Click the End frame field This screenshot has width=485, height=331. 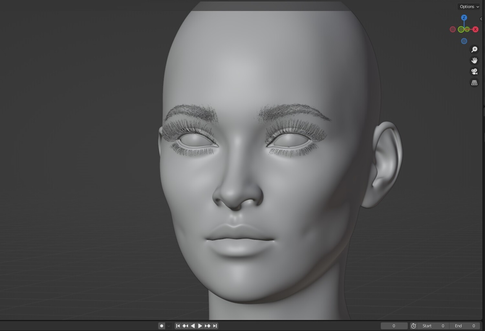465,326
